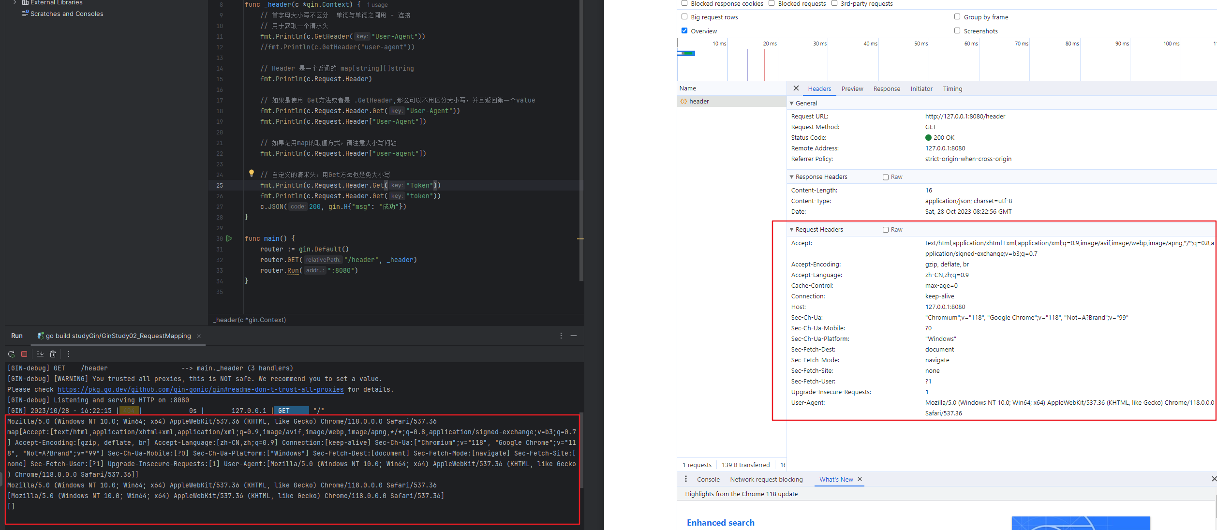
Task: Clear all Run console output
Action: coord(53,354)
